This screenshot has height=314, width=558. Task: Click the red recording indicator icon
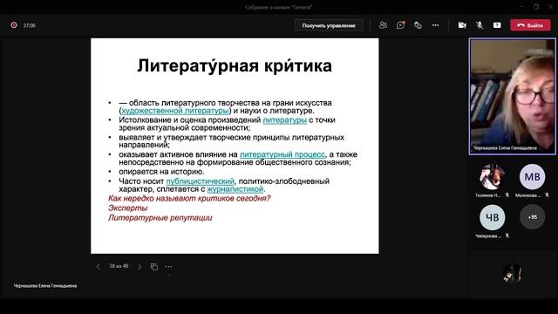[14, 25]
